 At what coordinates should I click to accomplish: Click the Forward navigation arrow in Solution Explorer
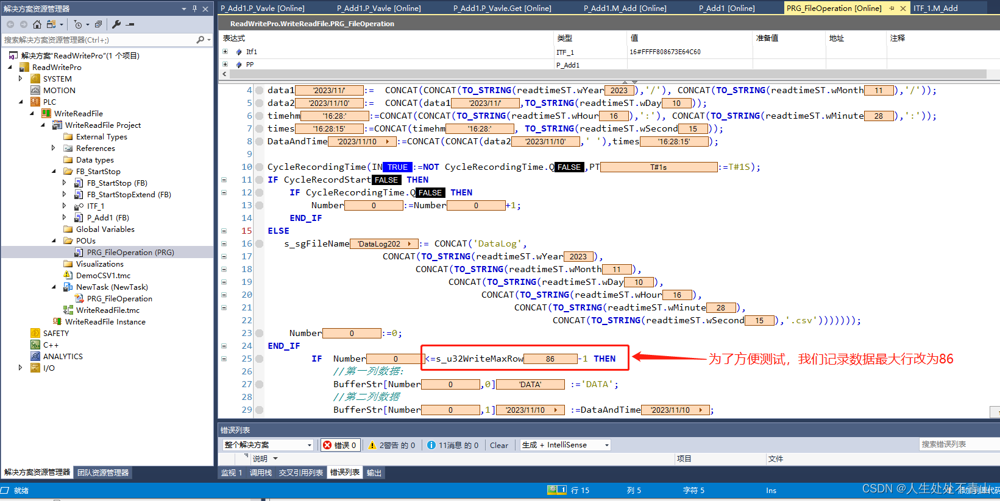tap(24, 24)
